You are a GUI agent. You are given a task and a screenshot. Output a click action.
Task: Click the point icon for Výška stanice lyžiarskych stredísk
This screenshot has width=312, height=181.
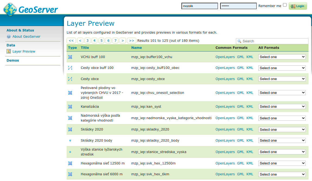[70, 152]
